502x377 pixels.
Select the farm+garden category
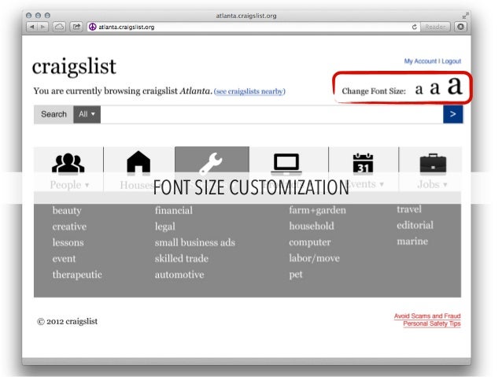pos(317,210)
